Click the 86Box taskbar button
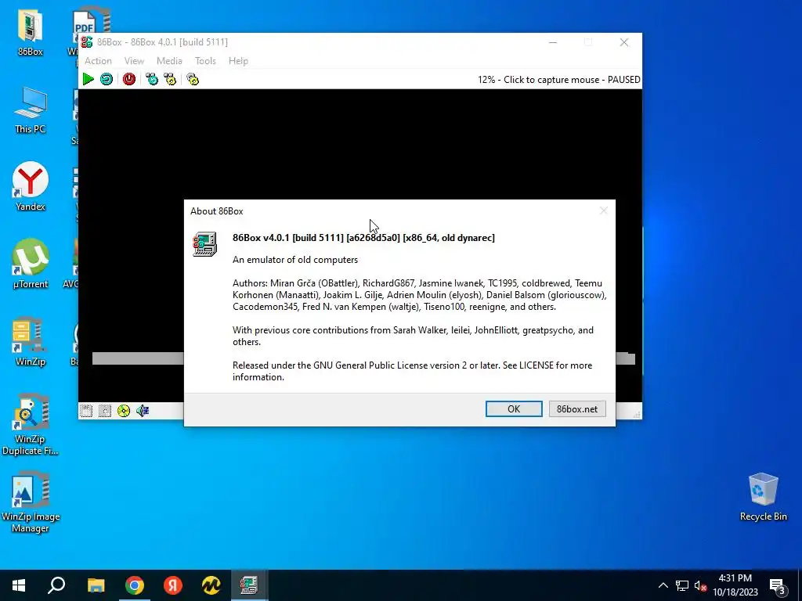802x601 pixels. point(249,585)
